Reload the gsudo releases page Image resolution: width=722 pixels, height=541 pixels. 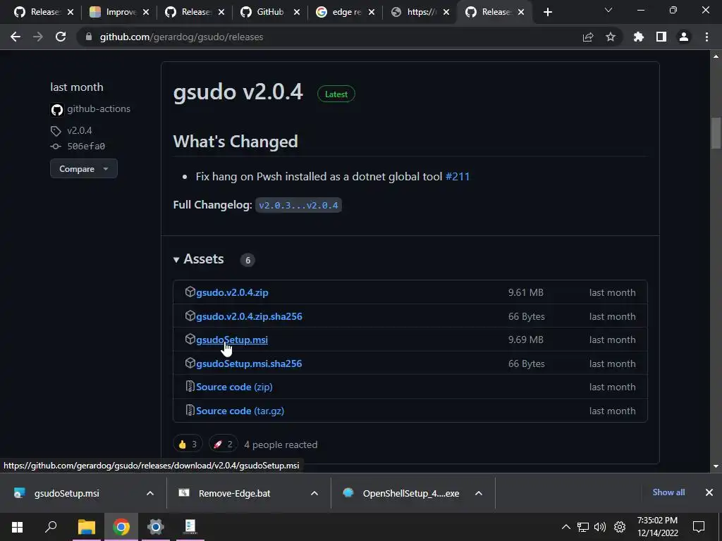[x=61, y=37]
